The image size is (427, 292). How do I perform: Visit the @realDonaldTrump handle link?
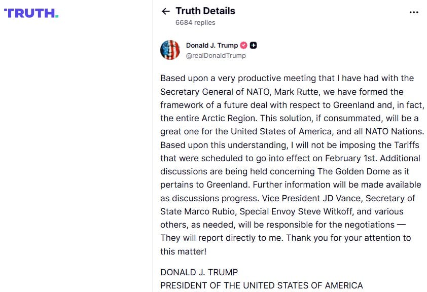point(216,56)
